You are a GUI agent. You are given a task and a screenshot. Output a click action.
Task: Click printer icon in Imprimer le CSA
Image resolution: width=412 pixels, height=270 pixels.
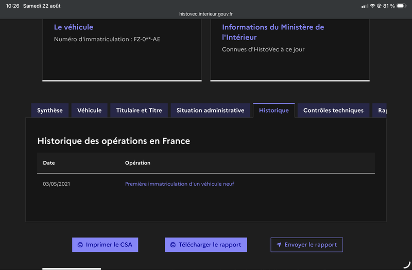click(x=80, y=245)
